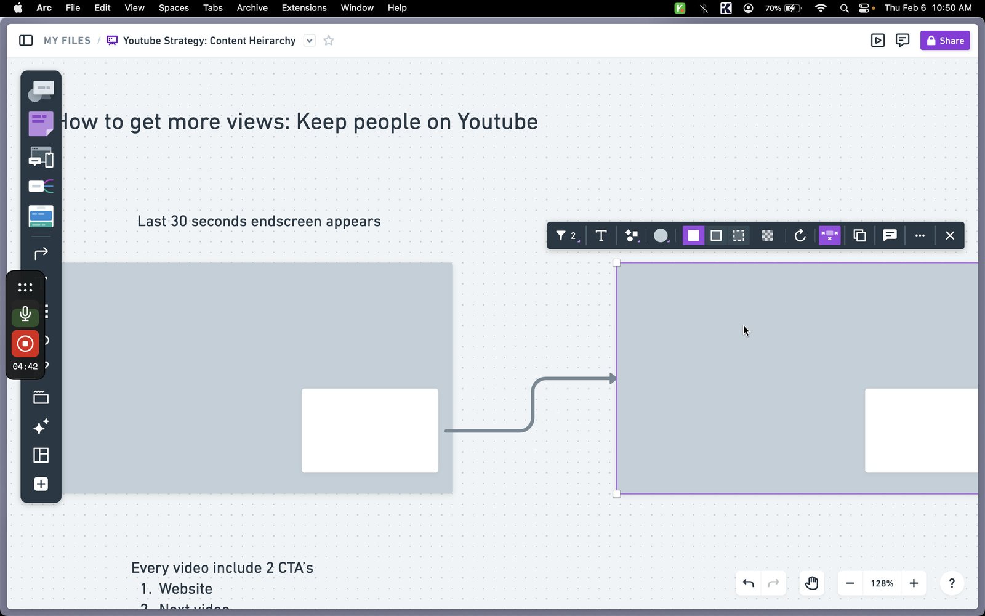The height and width of the screenshot is (616, 985).
Task: Select the wireframe elements tool
Action: (41, 157)
